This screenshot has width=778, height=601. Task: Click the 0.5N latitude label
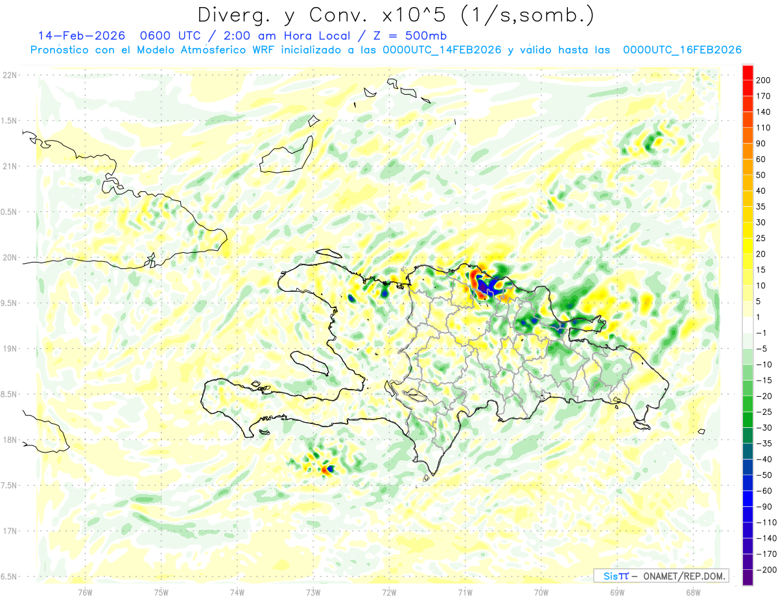coord(10,212)
